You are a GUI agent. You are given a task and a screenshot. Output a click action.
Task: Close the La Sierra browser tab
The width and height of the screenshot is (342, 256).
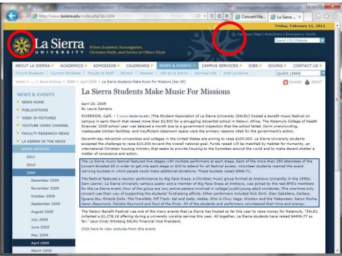point(300,17)
